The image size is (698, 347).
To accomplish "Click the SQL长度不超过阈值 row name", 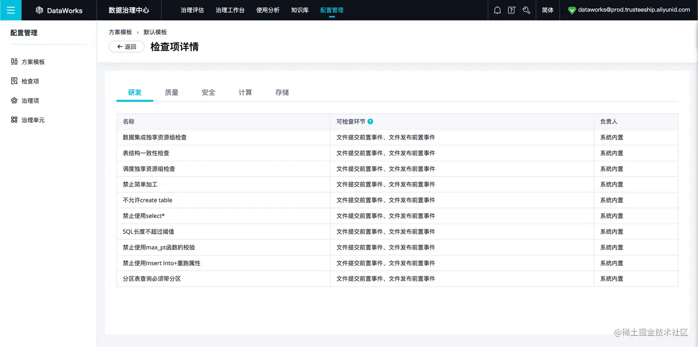I will tap(149, 231).
